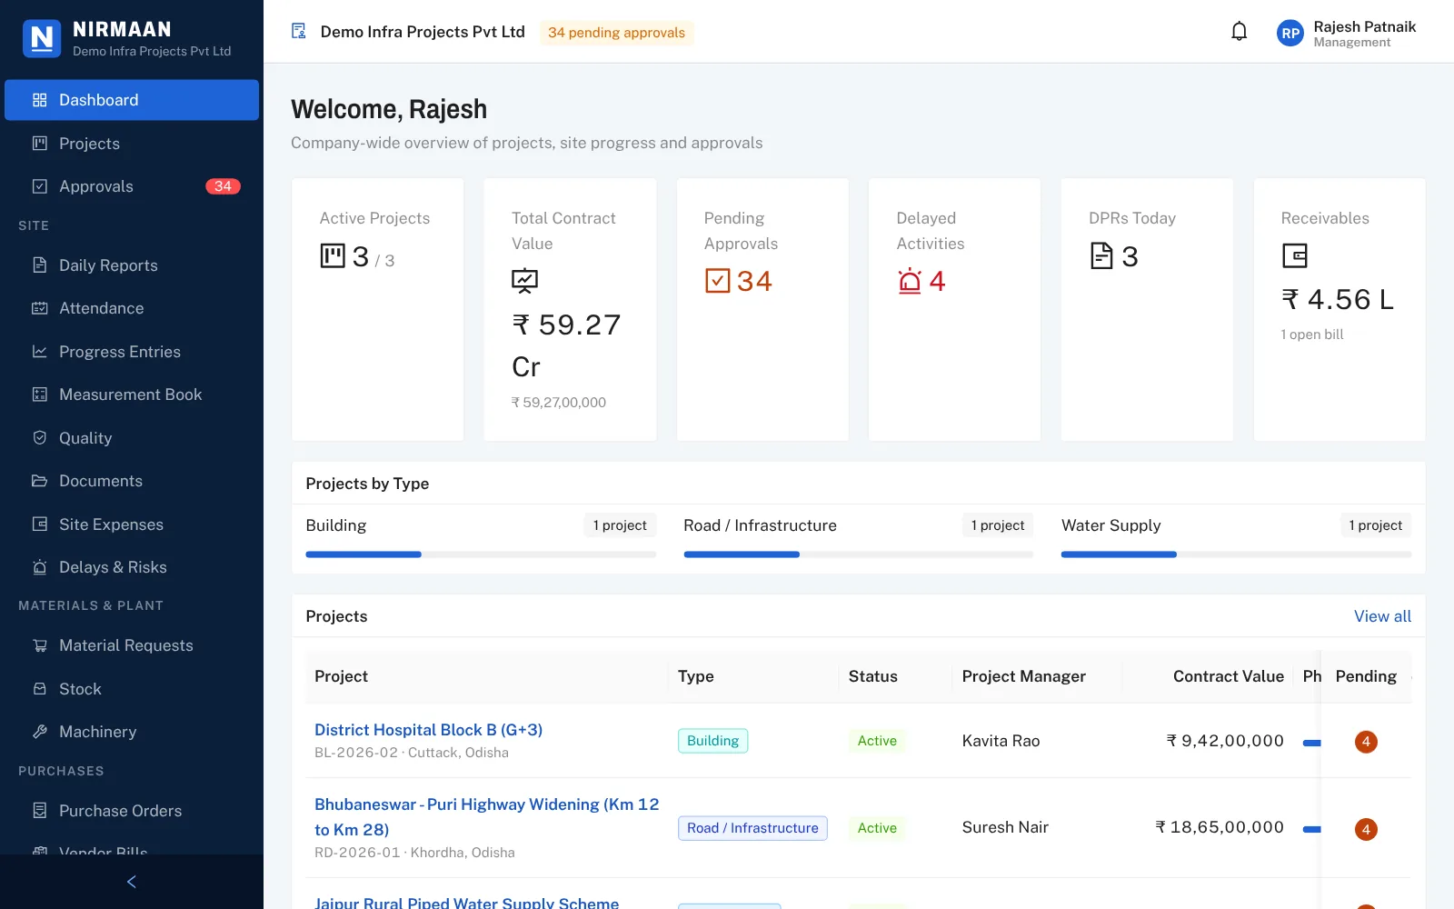Open Projects in the sidebar
Image resolution: width=1454 pixels, height=909 pixels.
click(x=132, y=144)
